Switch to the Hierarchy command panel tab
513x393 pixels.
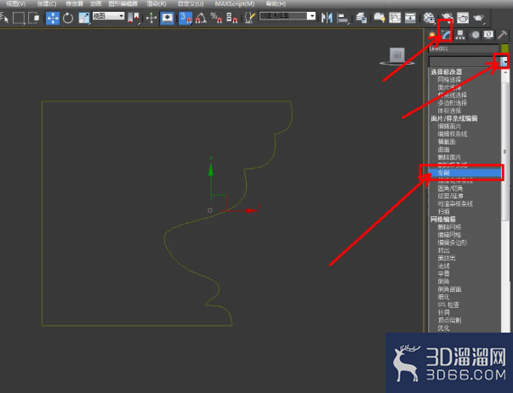tap(460, 35)
